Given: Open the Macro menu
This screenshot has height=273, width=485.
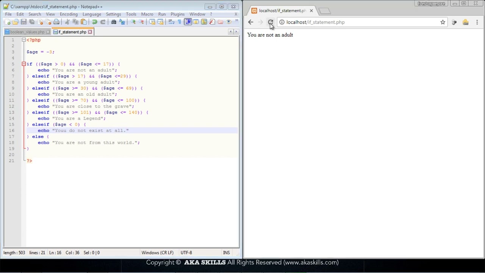Looking at the screenshot, I should [x=147, y=14].
